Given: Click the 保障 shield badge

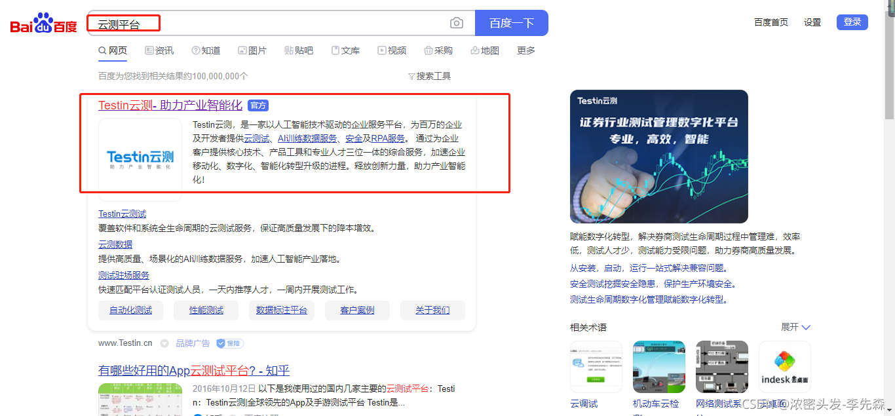Looking at the screenshot, I should point(229,343).
